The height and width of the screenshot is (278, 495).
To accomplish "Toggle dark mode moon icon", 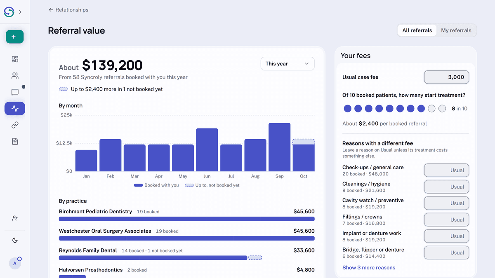I will pos(15,241).
